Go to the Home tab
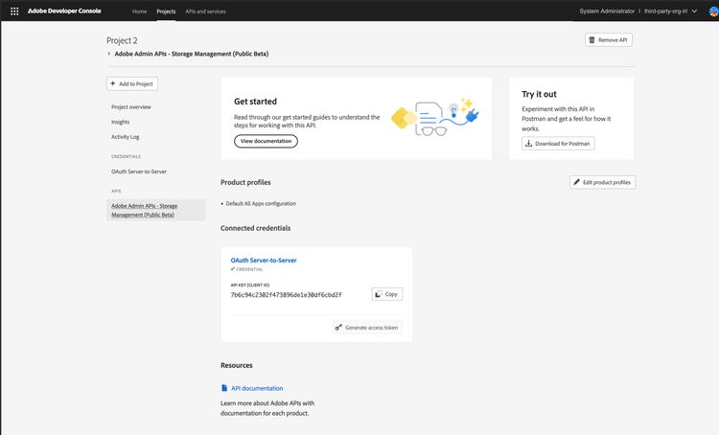The image size is (719, 435). 139,11
